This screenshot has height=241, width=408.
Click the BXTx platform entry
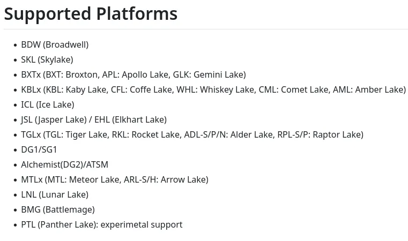coord(133,75)
